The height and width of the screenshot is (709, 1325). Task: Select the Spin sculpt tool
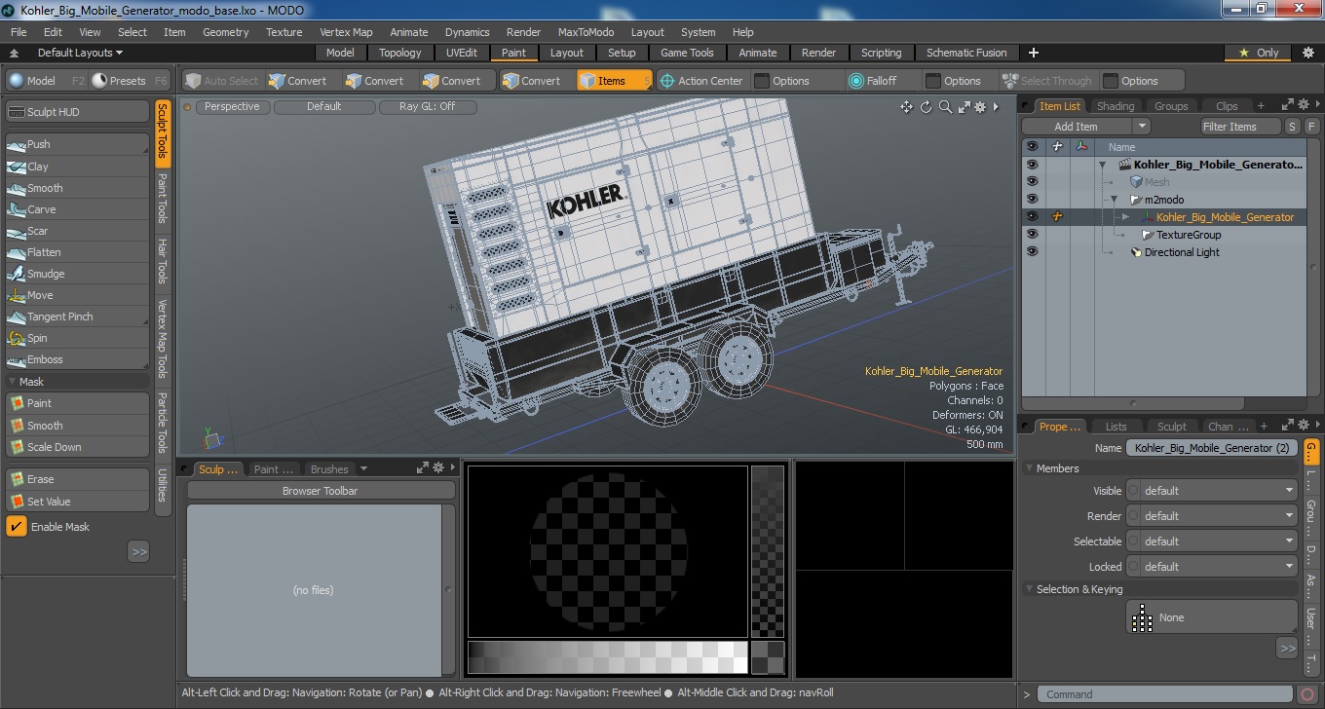coord(77,338)
